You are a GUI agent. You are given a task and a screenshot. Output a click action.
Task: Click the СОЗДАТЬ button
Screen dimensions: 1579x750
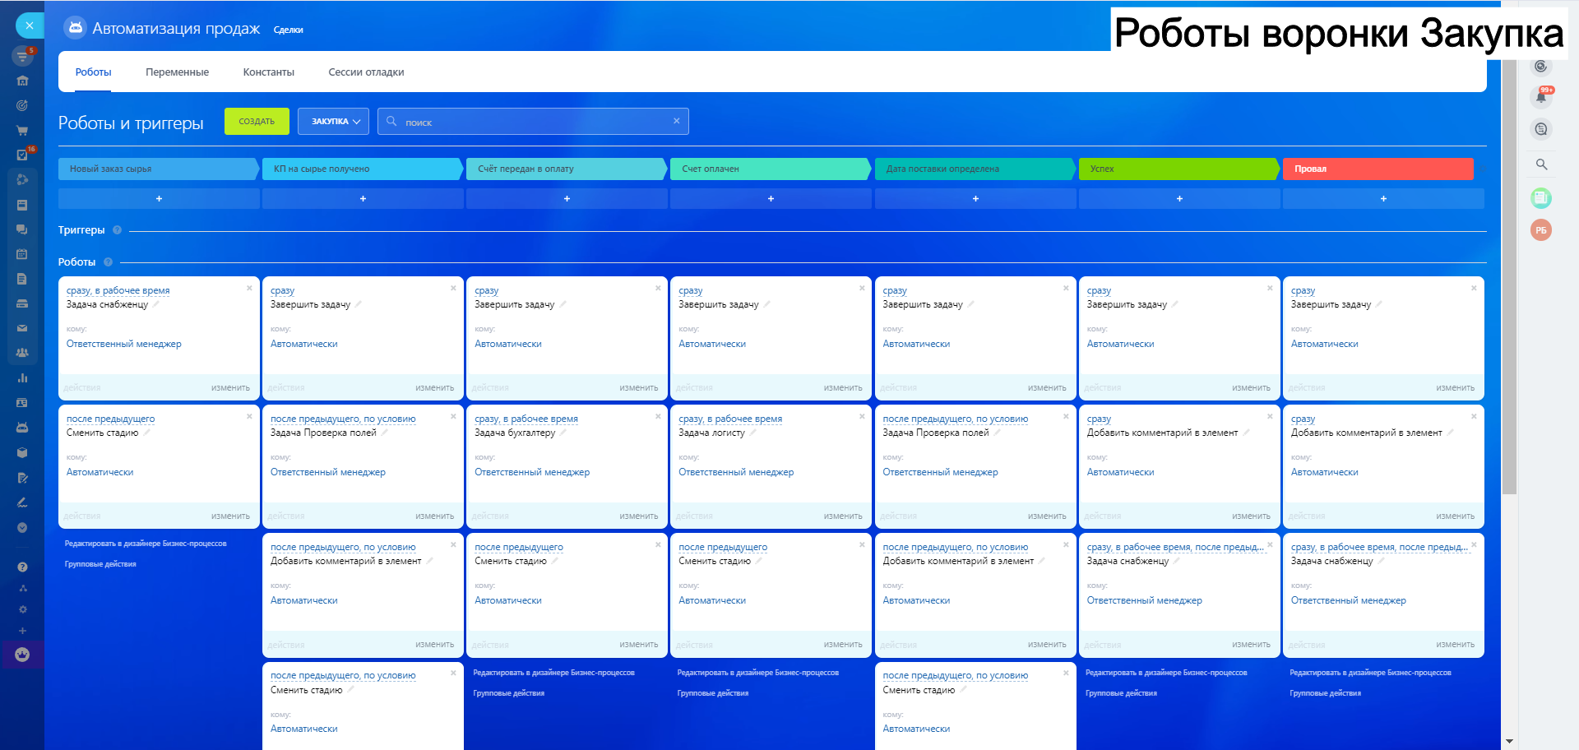tap(257, 121)
